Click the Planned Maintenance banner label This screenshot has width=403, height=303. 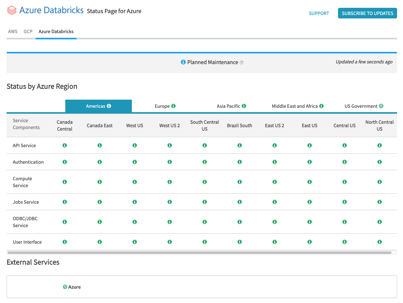pos(213,62)
